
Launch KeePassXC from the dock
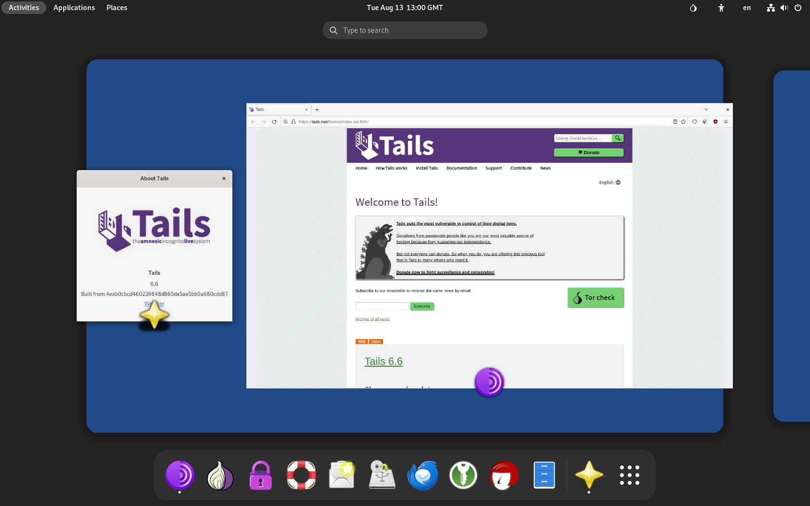point(463,476)
